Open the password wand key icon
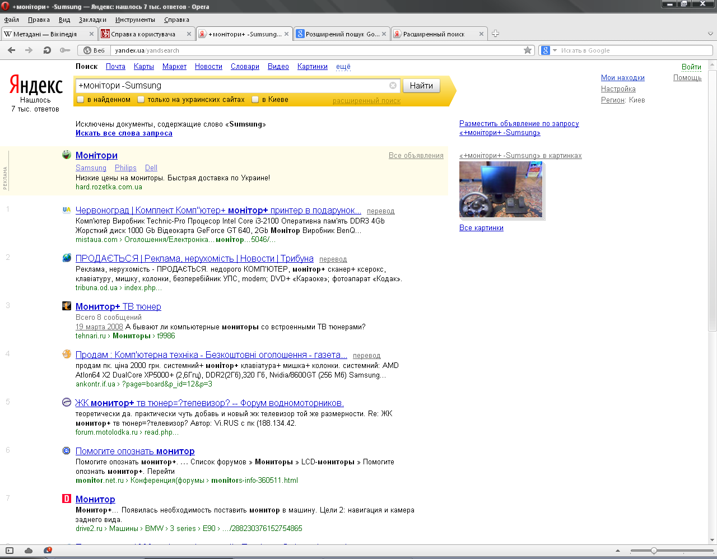This screenshot has height=559, width=717. pos(65,50)
